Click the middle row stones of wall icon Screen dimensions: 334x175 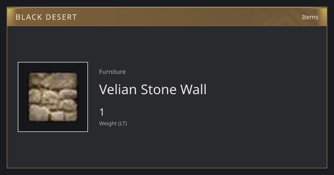[x=53, y=97]
